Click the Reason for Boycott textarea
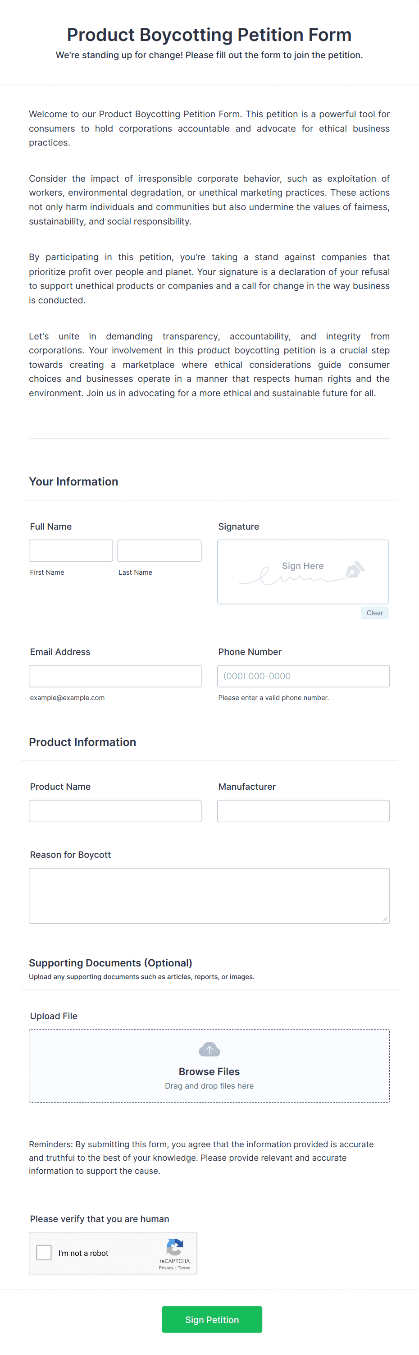This screenshot has width=419, height=1355. (209, 895)
